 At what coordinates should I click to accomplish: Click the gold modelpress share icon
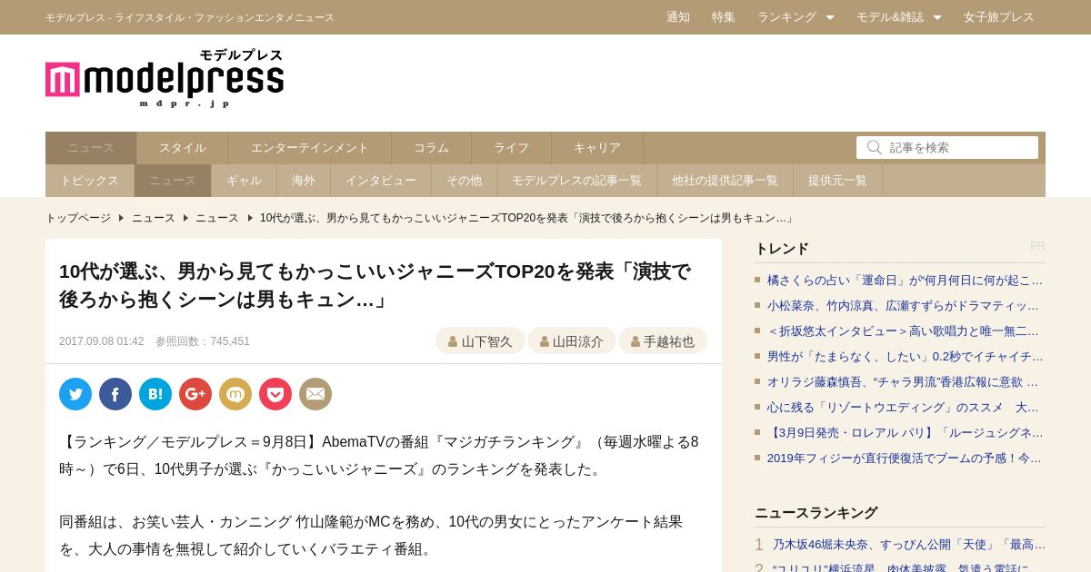pyautogui.click(x=235, y=394)
